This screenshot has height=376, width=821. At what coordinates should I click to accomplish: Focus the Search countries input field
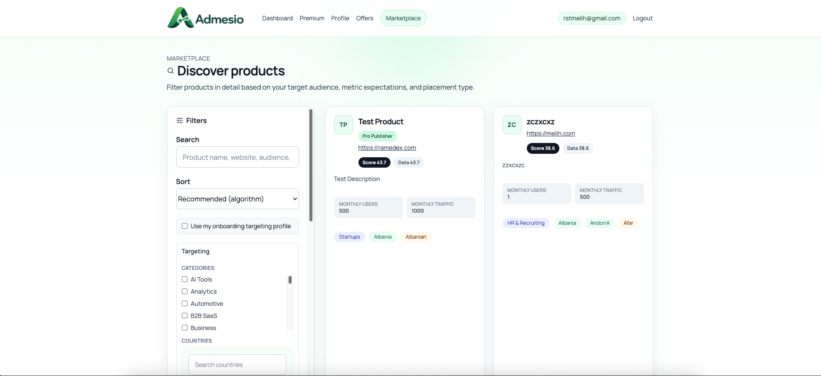(237, 365)
